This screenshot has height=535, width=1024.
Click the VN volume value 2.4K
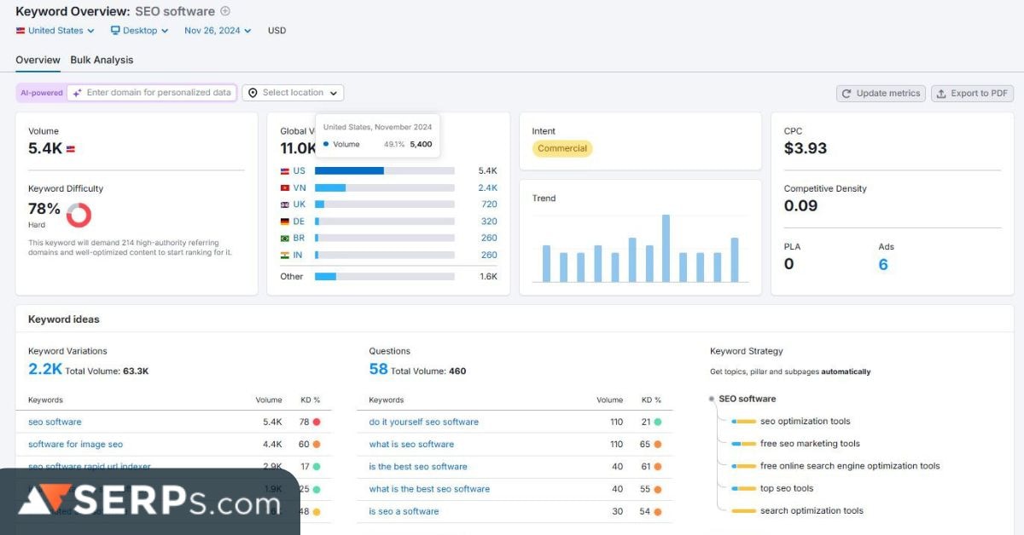[x=487, y=188]
